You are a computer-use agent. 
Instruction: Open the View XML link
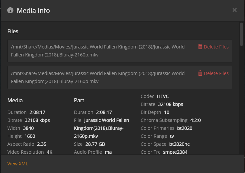[x=18, y=164]
